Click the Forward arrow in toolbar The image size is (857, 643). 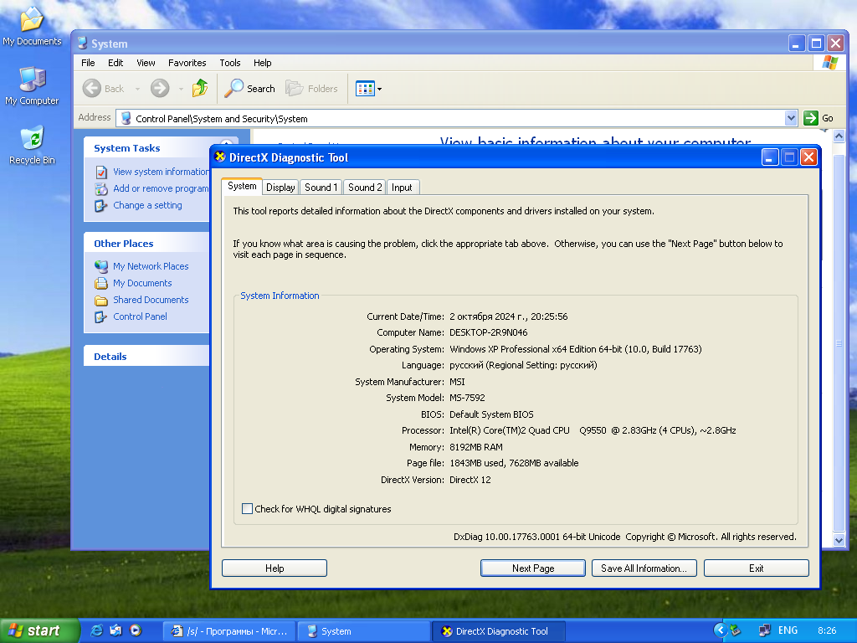click(x=160, y=88)
